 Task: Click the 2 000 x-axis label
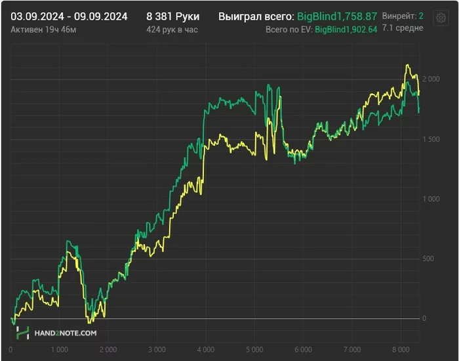[108, 350]
